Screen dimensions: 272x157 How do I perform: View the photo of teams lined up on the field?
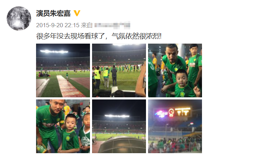tap(119, 70)
